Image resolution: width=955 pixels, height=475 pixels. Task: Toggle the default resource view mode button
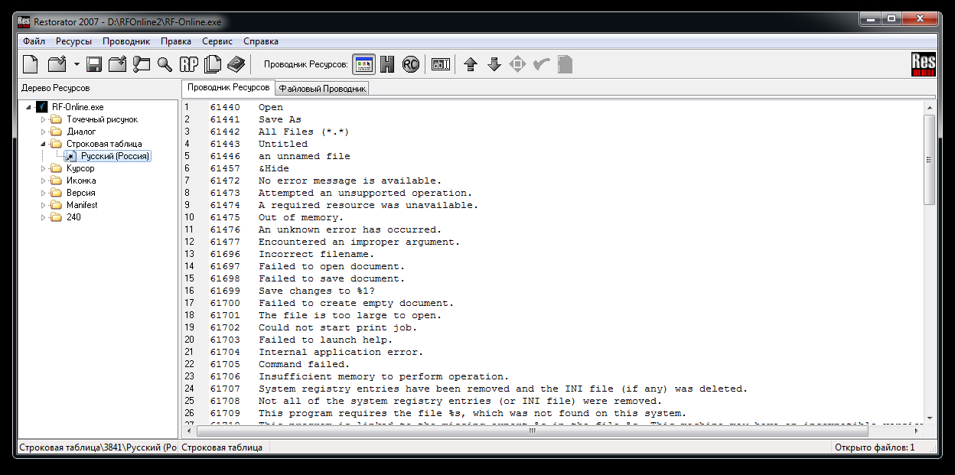click(364, 64)
